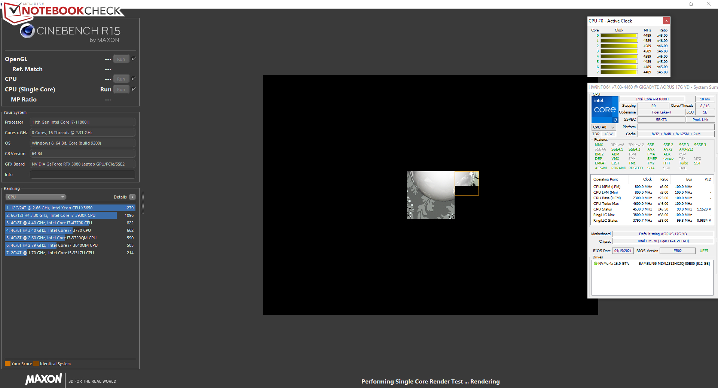
Task: Click the green NVMe drive status icon
Action: [x=595, y=263]
